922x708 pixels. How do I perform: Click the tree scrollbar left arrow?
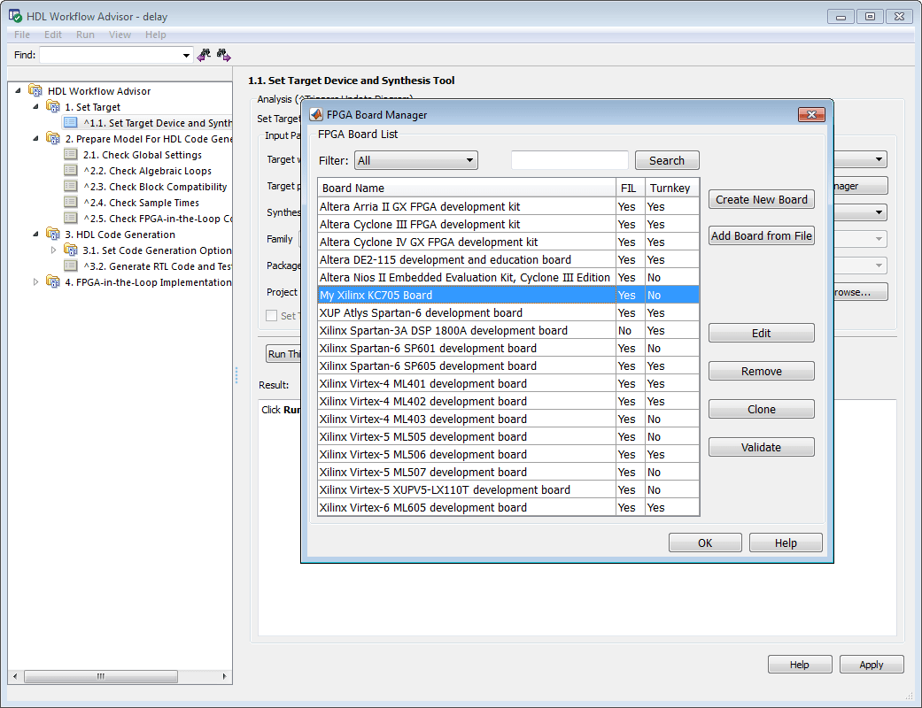coord(15,676)
